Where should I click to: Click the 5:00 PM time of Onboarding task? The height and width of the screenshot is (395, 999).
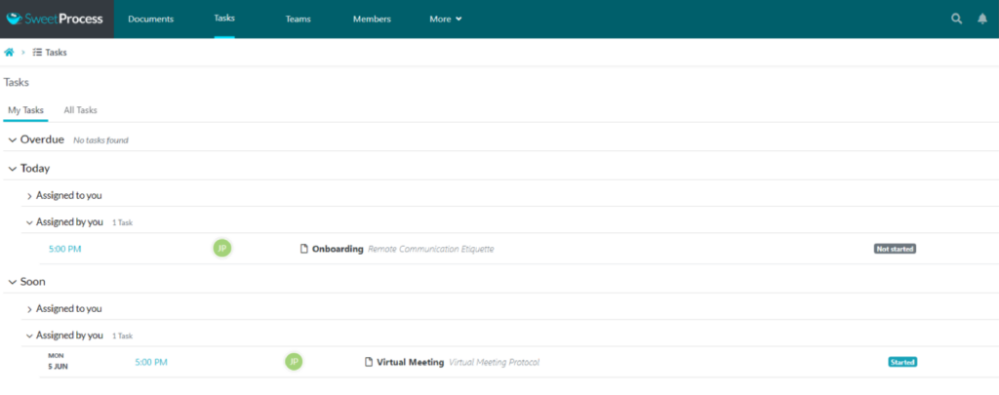(65, 249)
